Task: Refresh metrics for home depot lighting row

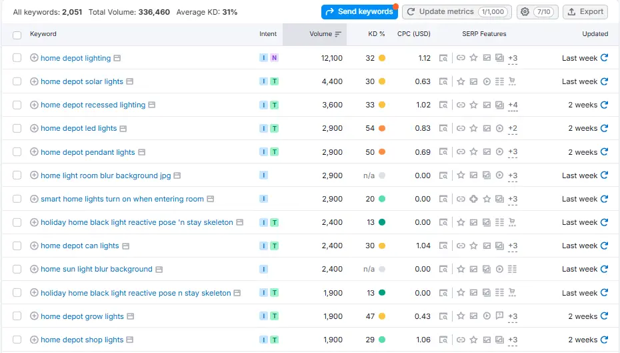Action: [x=604, y=58]
